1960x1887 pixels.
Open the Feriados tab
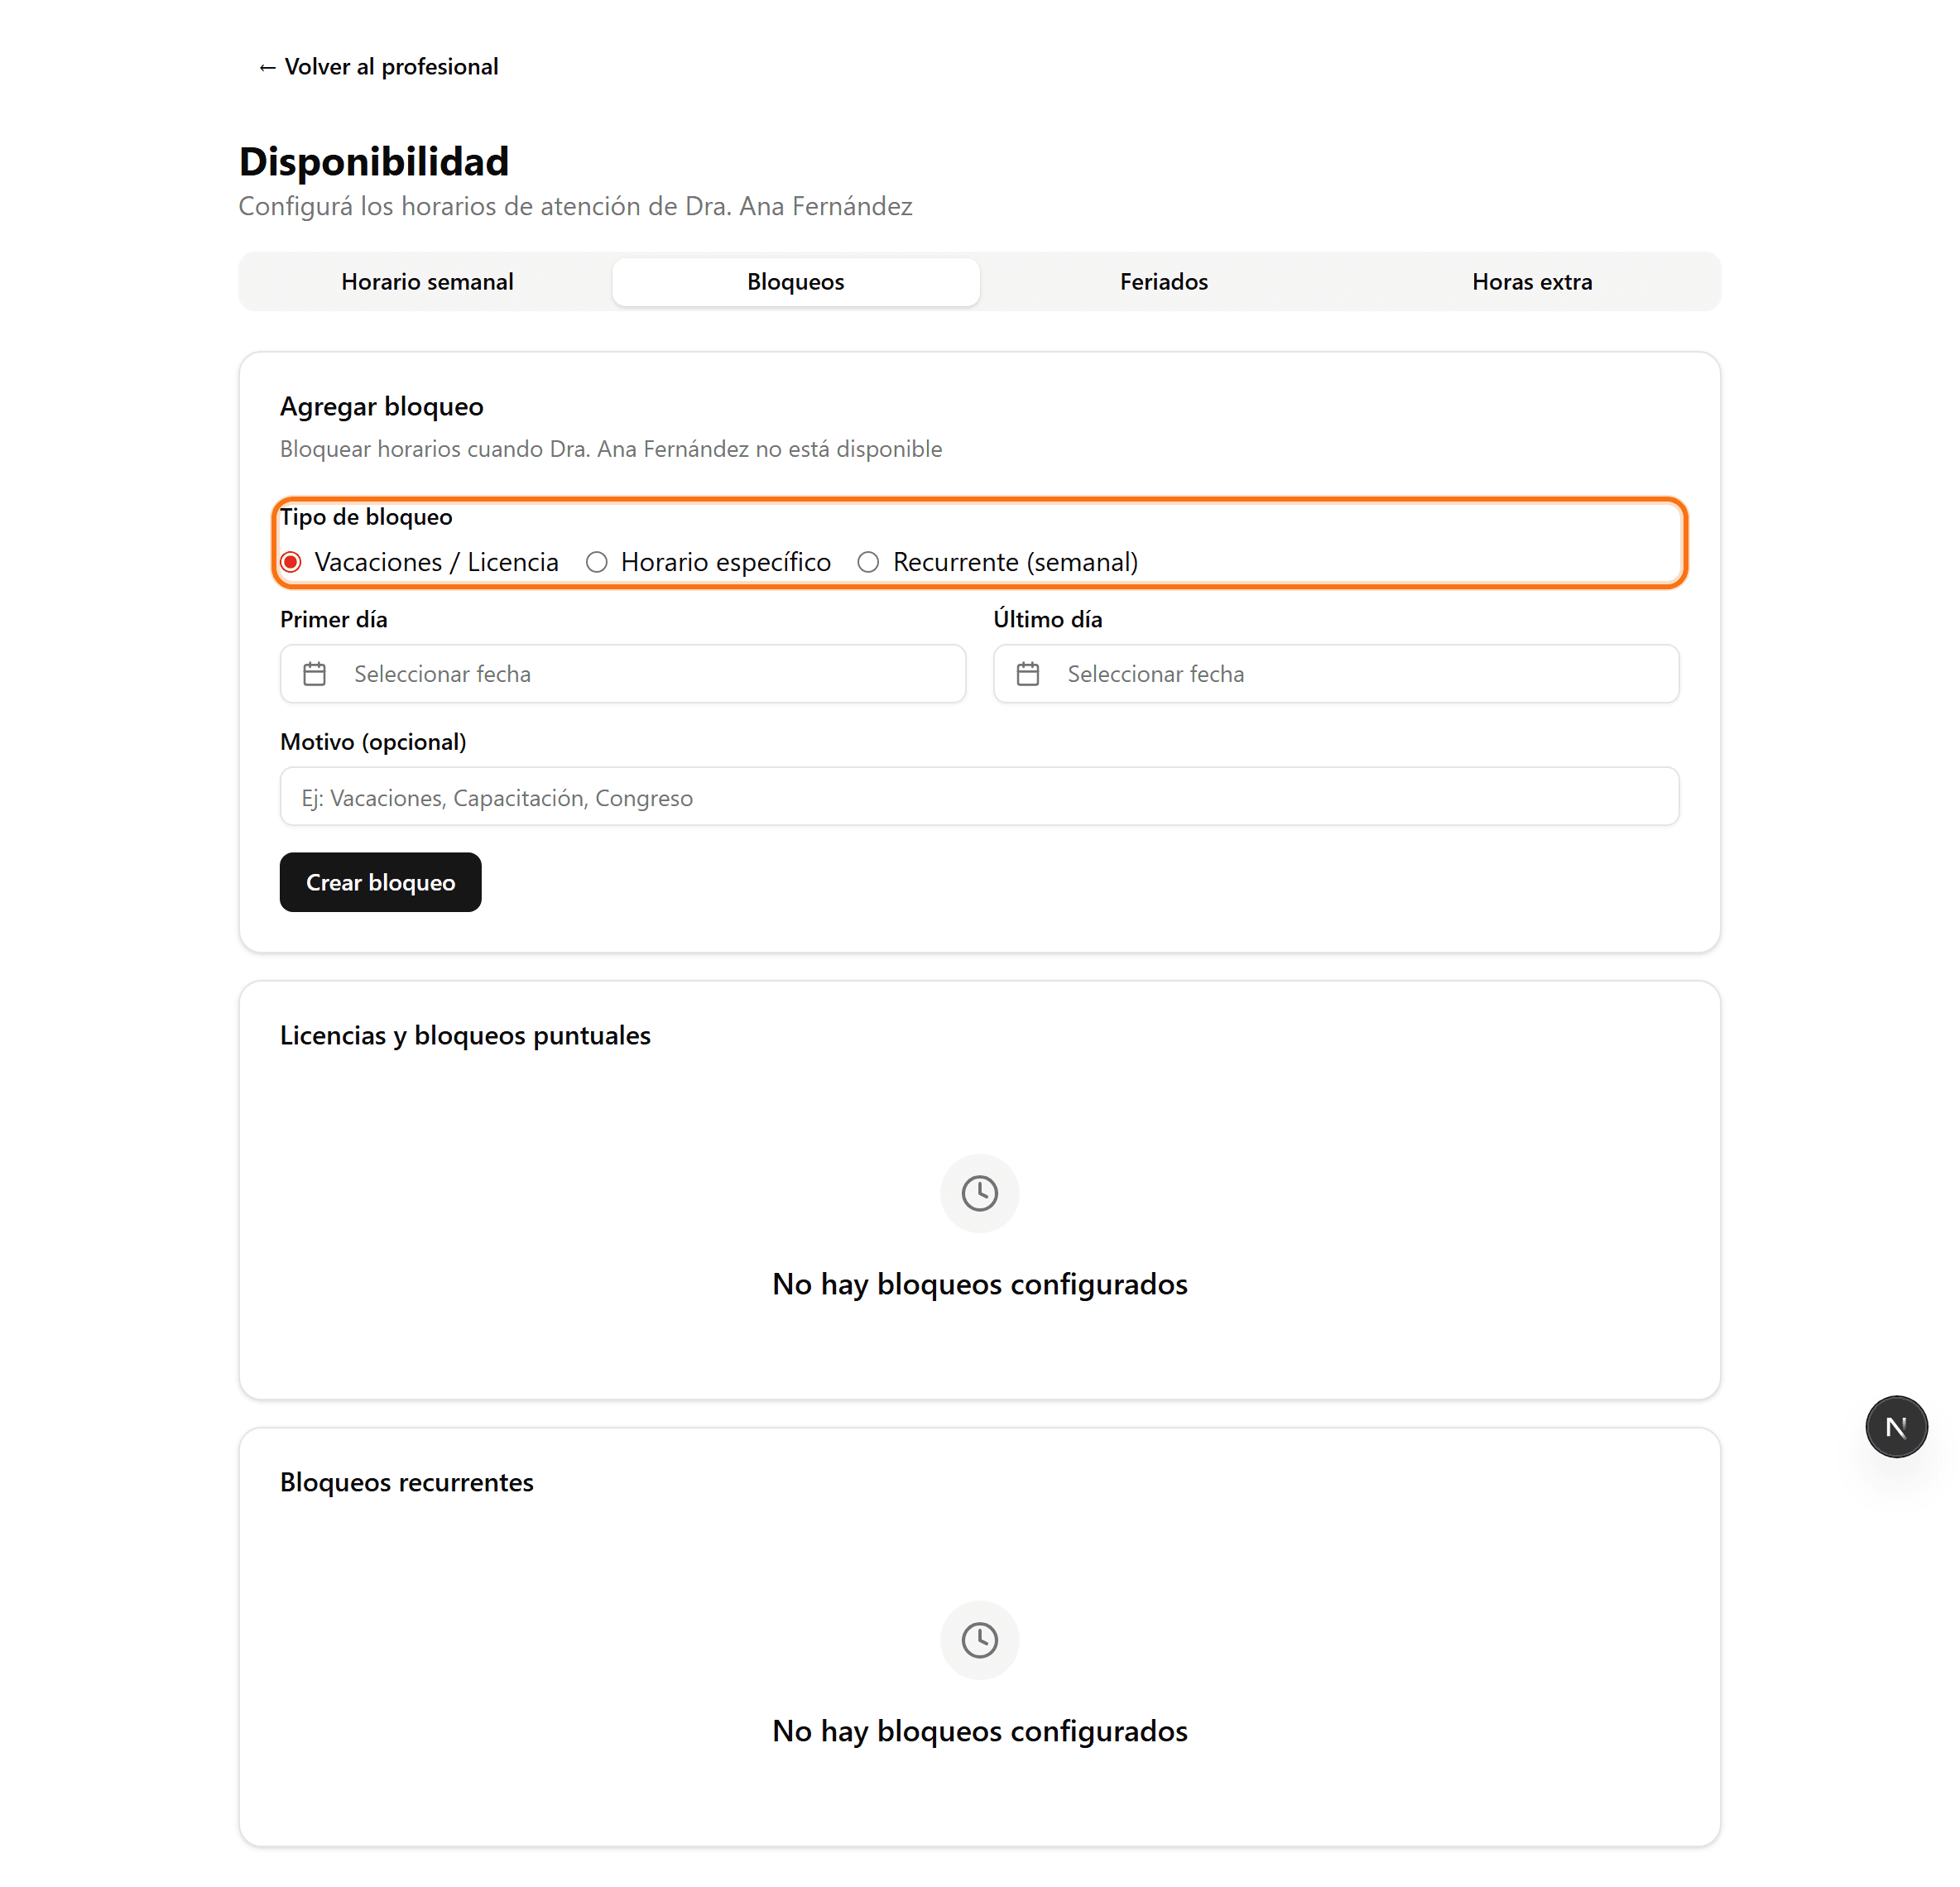[x=1163, y=282]
